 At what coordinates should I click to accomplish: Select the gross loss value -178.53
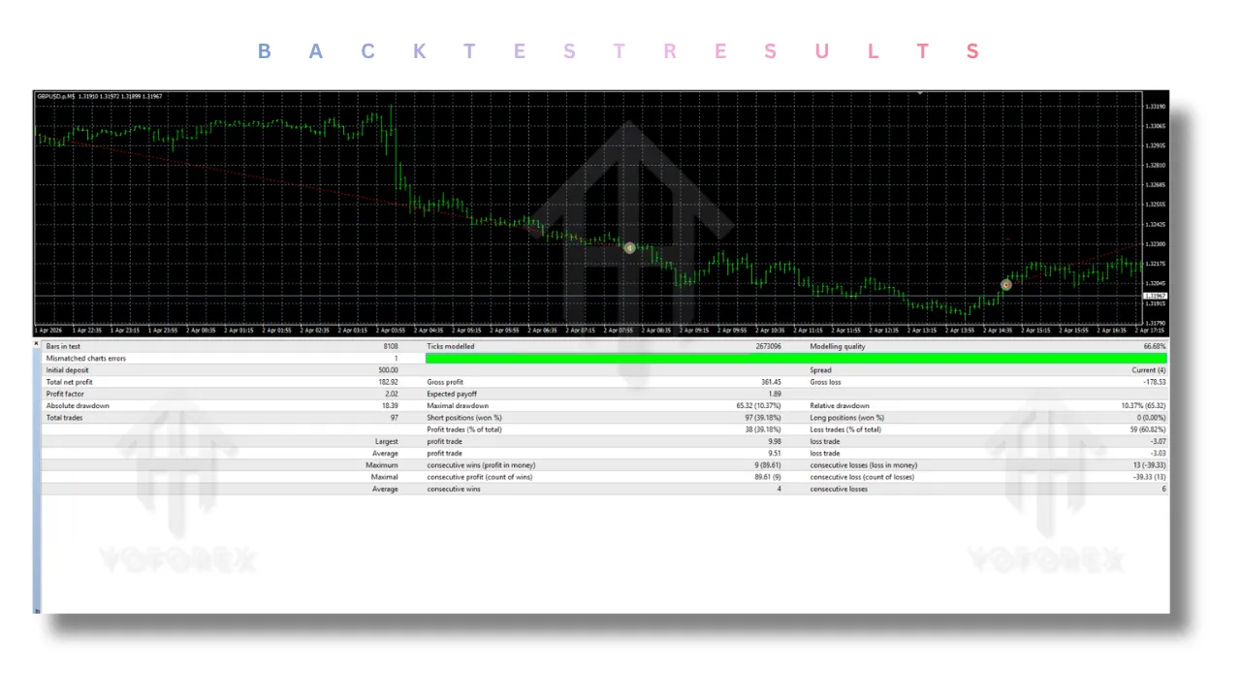pyautogui.click(x=1156, y=382)
